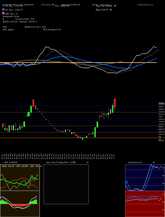This screenshot has width=165, height=217.
Task: Click the lowest candlestick near the 995 level
Action: click(82, 138)
